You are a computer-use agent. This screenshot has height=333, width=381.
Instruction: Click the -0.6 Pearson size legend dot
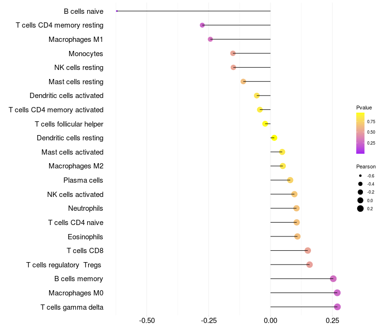tap(360, 176)
